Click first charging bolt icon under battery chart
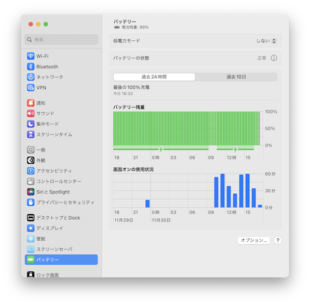This screenshot has width=310, height=305. (x=161, y=149)
